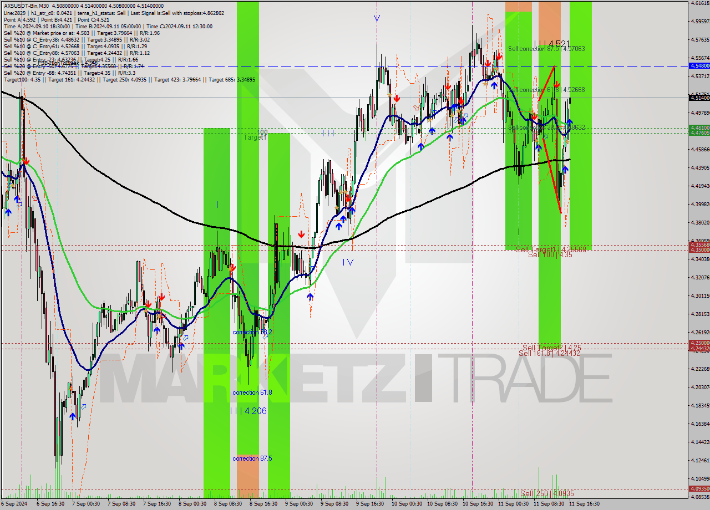
Task: Click the Sell correction 87.5 | 4.57063 label
Action: pyautogui.click(x=546, y=49)
